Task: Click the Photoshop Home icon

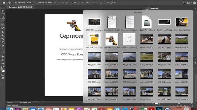Action: click(4, 3)
